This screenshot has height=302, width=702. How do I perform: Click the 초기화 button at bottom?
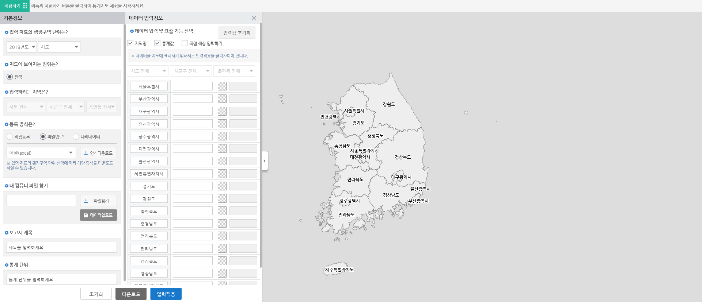click(96, 294)
